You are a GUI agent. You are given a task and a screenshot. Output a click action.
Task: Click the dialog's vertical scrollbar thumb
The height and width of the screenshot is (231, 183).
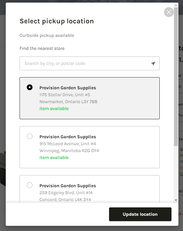point(176,75)
